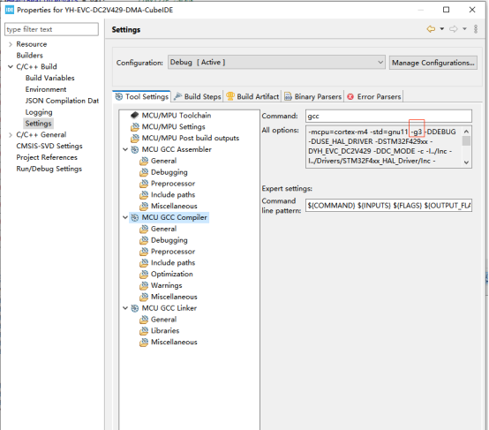Screen dimensions: 489x430
Task: Click down arrow in All options scrollbar
Action: click(x=466, y=162)
